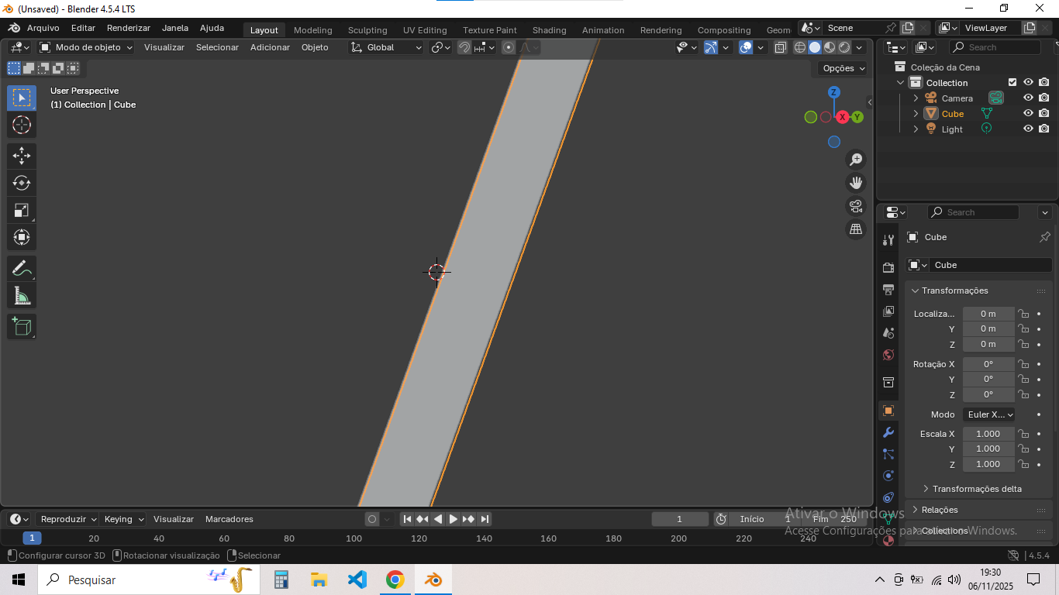Screen dimensions: 1059x595
Task: Play the animation forward
Action: coord(454,519)
